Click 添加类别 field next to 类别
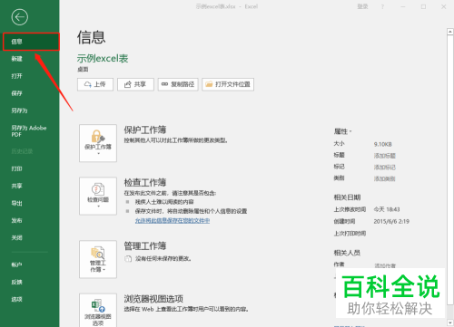Viewport: 454px width, 327px height. click(x=385, y=178)
